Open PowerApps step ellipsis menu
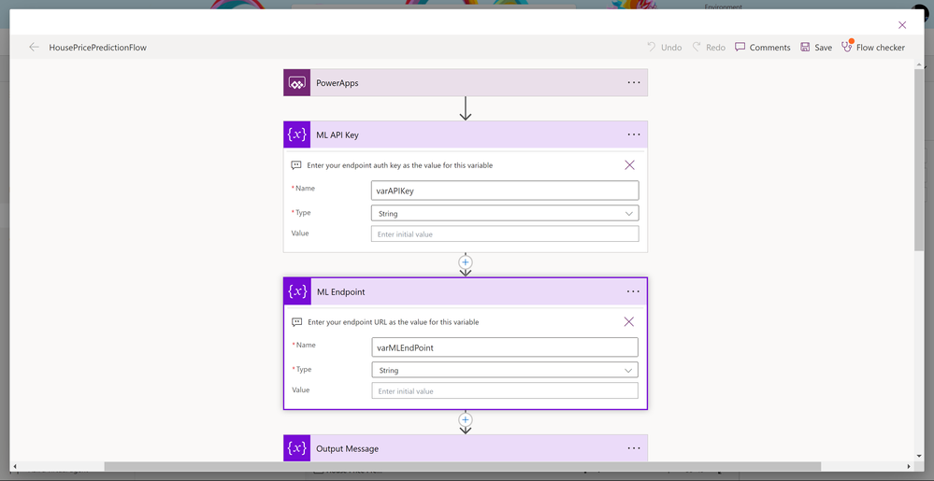The width and height of the screenshot is (934, 481). (634, 83)
